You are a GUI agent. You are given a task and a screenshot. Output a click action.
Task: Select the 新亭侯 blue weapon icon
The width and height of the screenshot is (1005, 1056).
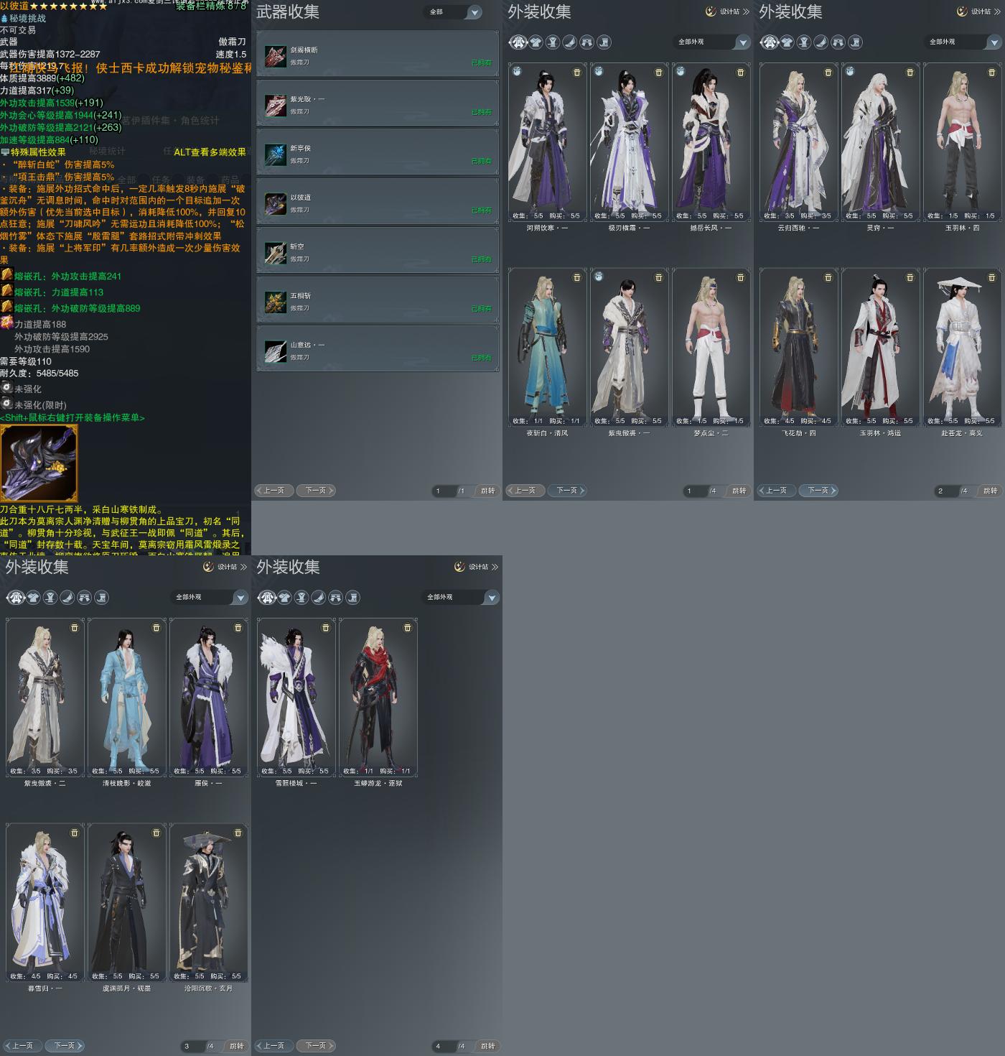(275, 154)
